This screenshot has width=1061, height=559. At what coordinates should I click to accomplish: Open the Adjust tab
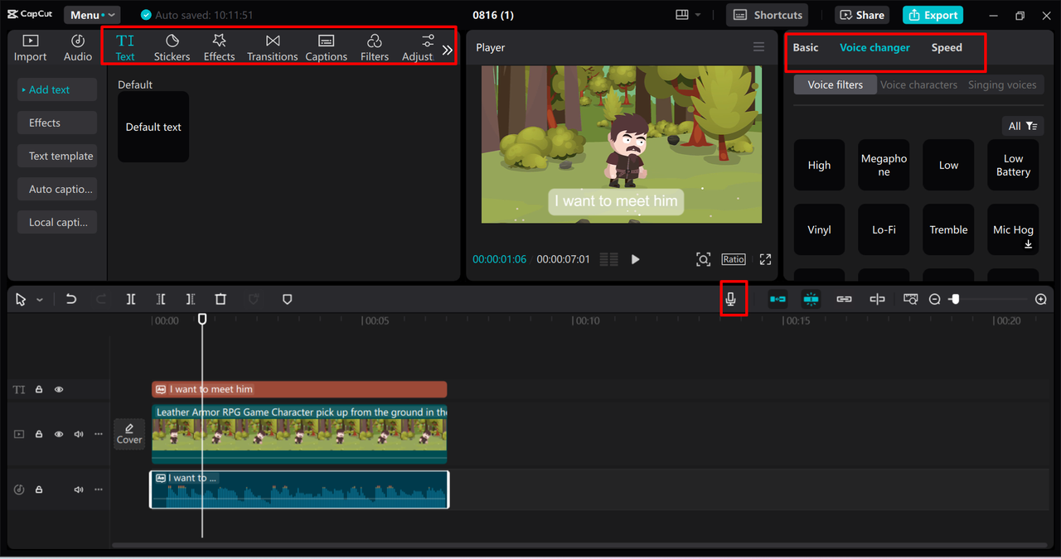(x=418, y=48)
